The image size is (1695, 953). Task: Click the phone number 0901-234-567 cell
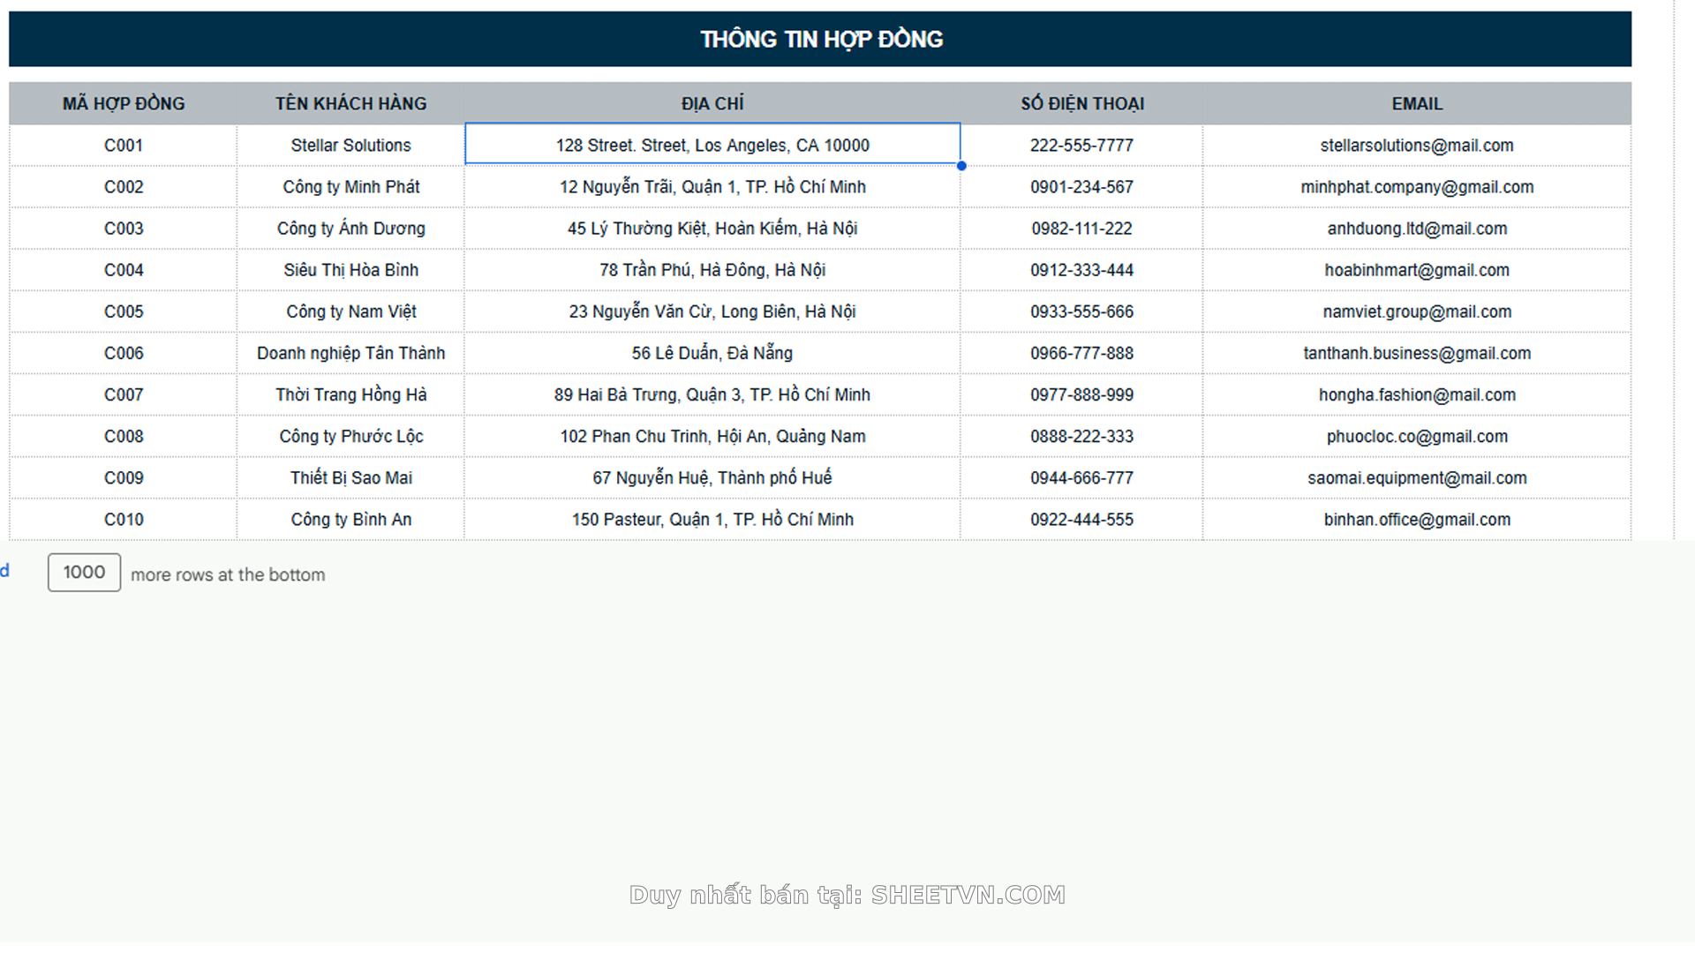pos(1081,187)
